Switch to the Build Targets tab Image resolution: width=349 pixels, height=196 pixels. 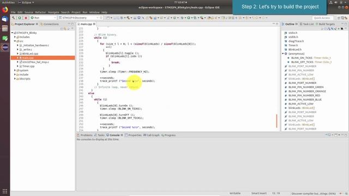[325, 24]
